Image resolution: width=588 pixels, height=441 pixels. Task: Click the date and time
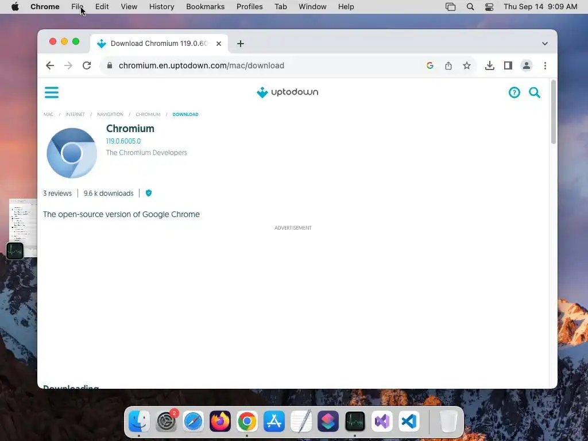click(540, 7)
